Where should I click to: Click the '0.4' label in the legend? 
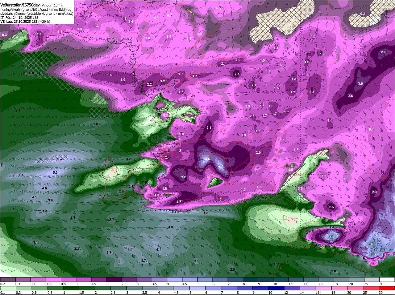(x=33, y=284)
